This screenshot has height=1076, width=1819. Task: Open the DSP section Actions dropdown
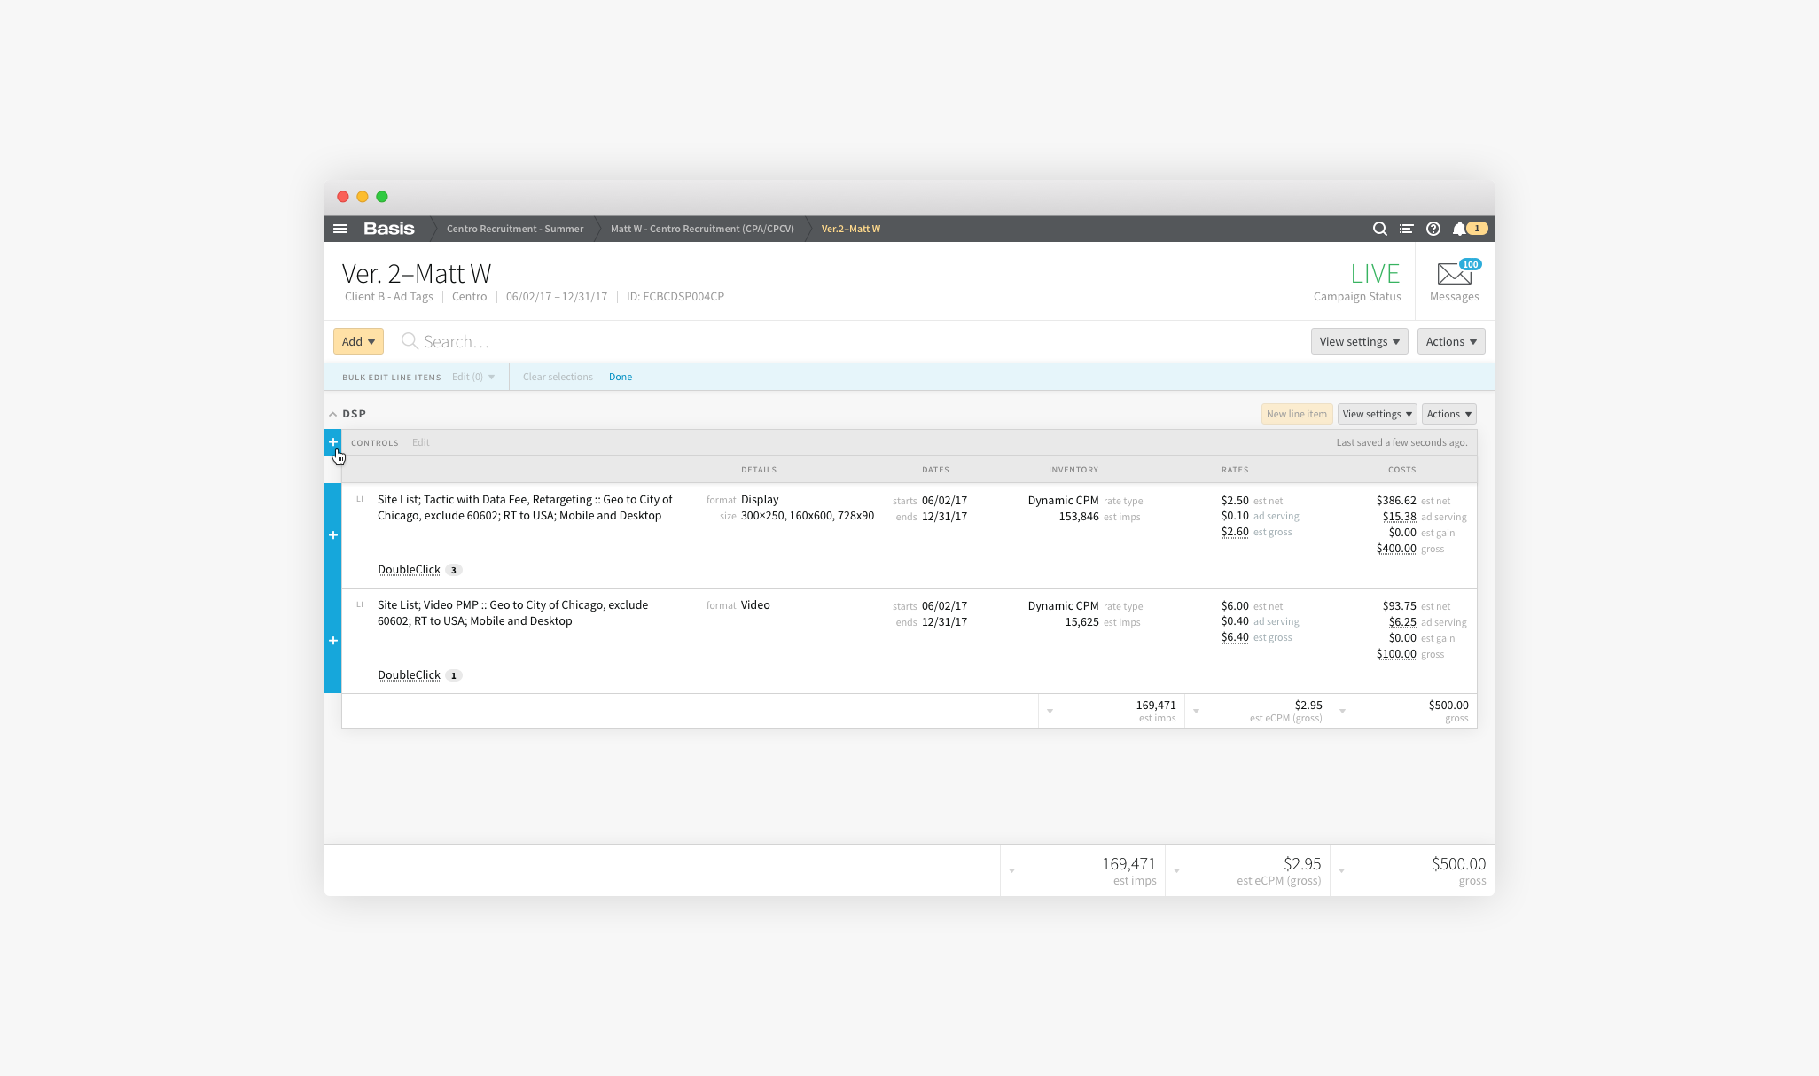point(1448,414)
